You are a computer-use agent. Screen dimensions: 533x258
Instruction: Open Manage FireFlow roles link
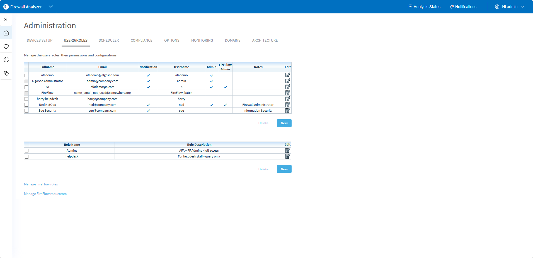(x=41, y=184)
